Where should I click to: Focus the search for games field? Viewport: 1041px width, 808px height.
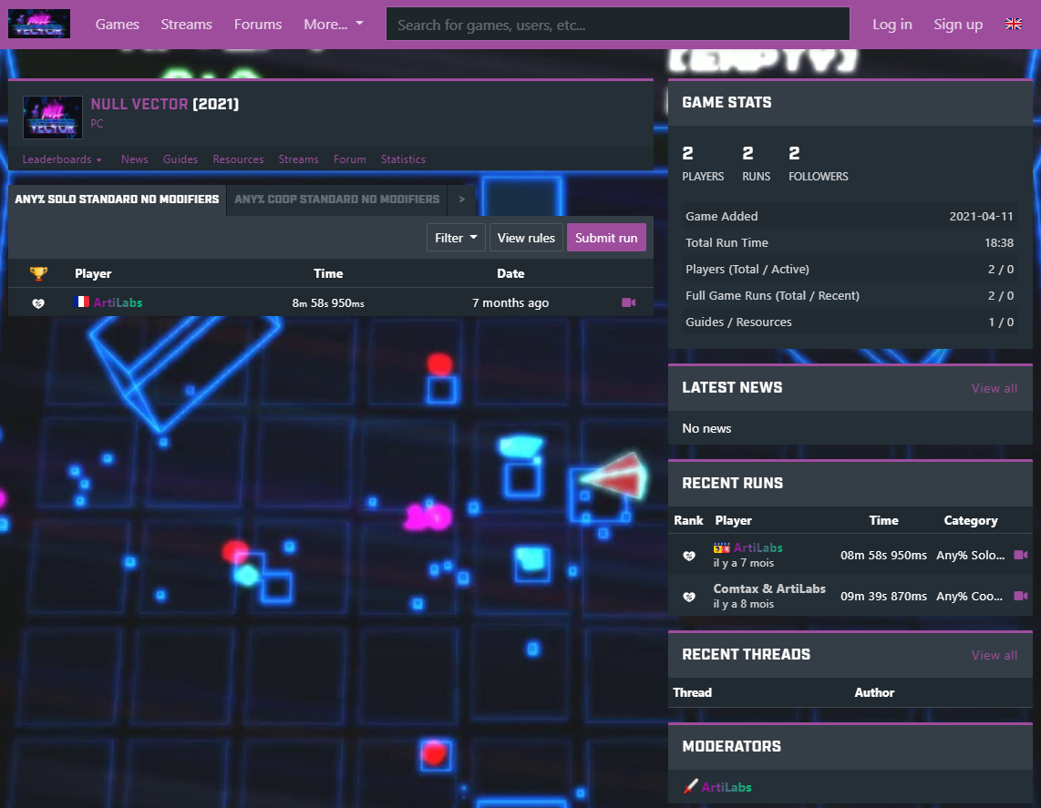click(x=618, y=25)
